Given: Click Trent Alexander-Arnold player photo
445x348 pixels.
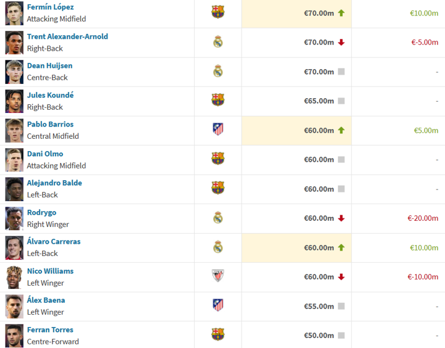Looking at the screenshot, I should point(14,42).
